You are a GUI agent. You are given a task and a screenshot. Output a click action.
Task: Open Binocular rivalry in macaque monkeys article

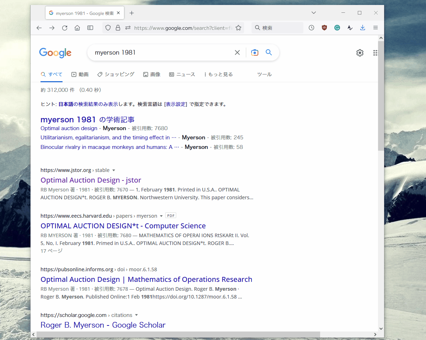110,147
